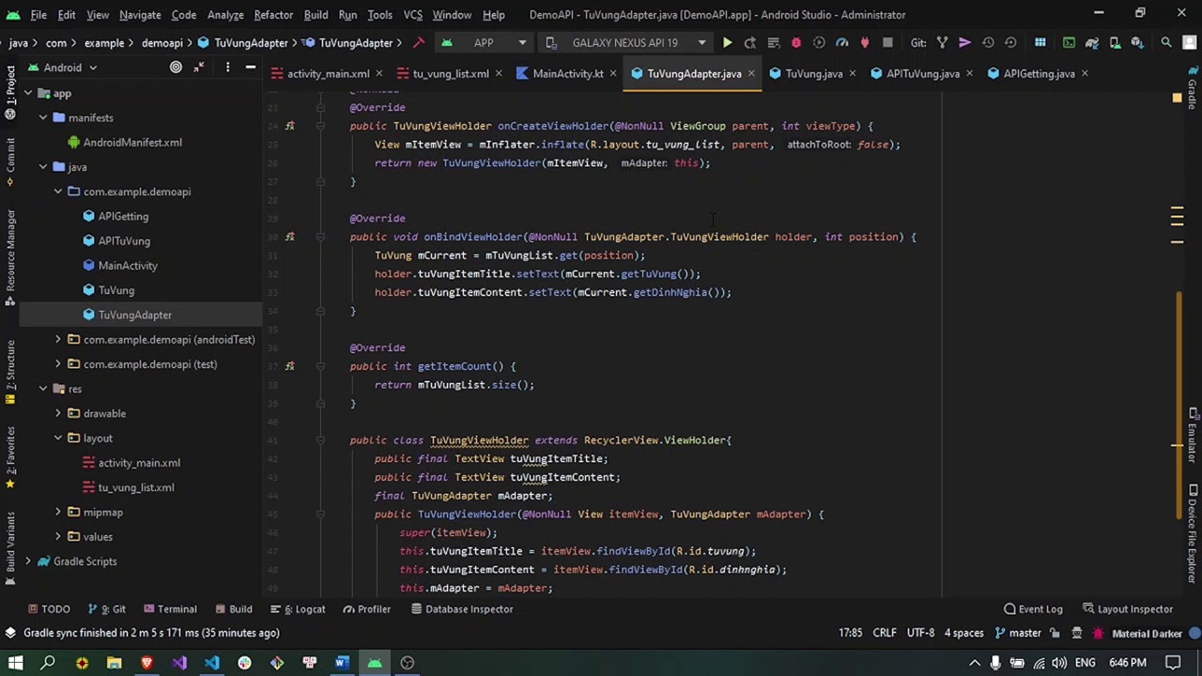Screen dimensions: 1202x676
Task: Open the Refactor menu
Action: pos(273,15)
